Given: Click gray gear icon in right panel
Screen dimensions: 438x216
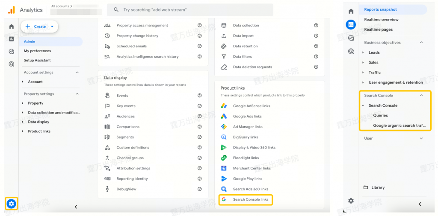Looking at the screenshot, I should (x=351, y=201).
